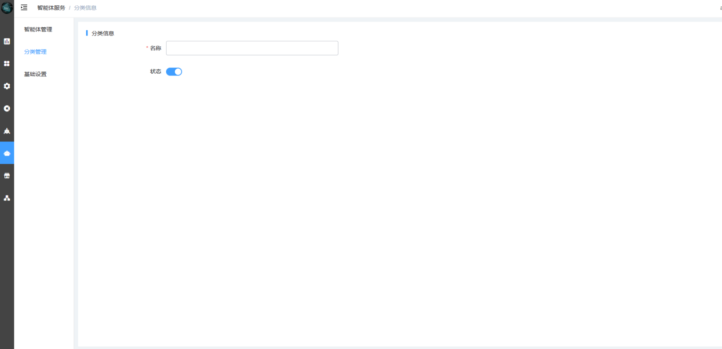
Task: Collapse the sidebar with the menu fold icon
Action: [x=24, y=7]
